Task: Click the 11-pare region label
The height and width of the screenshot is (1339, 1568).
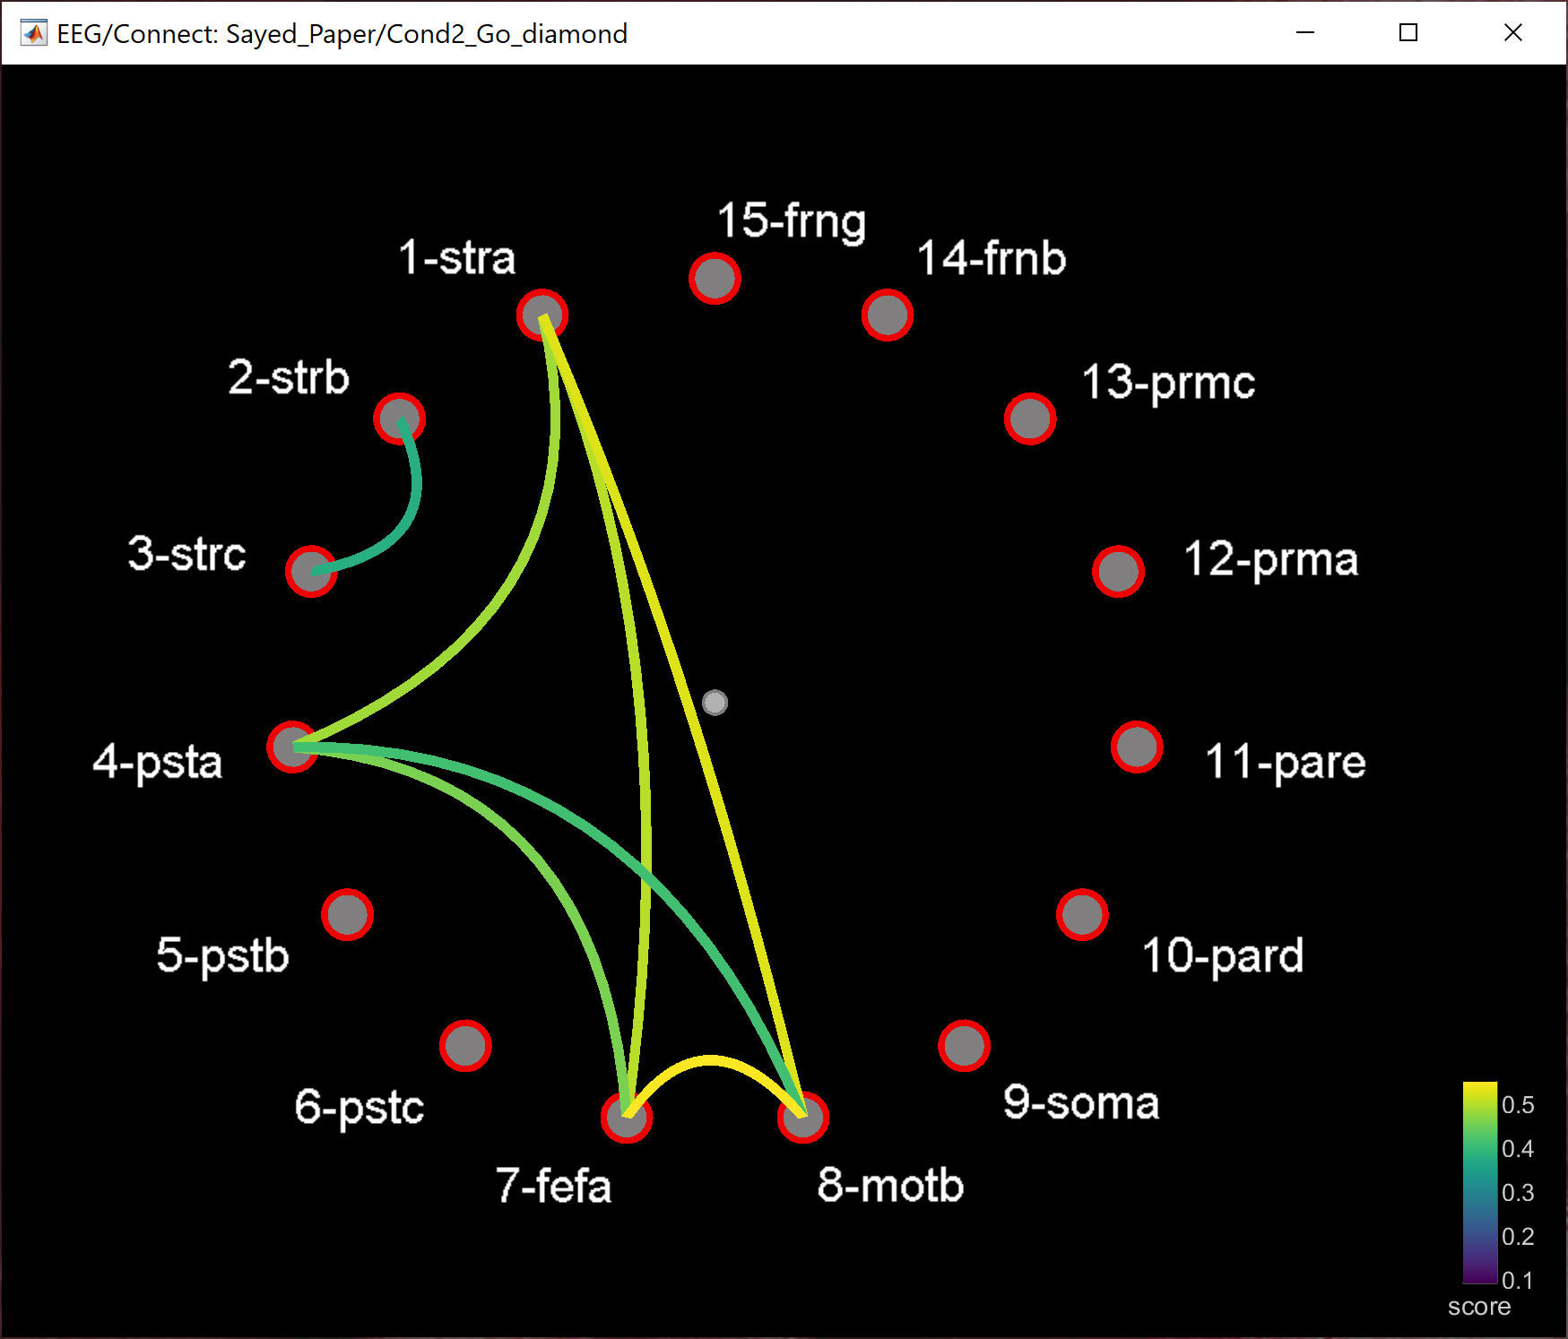Action: click(1284, 763)
